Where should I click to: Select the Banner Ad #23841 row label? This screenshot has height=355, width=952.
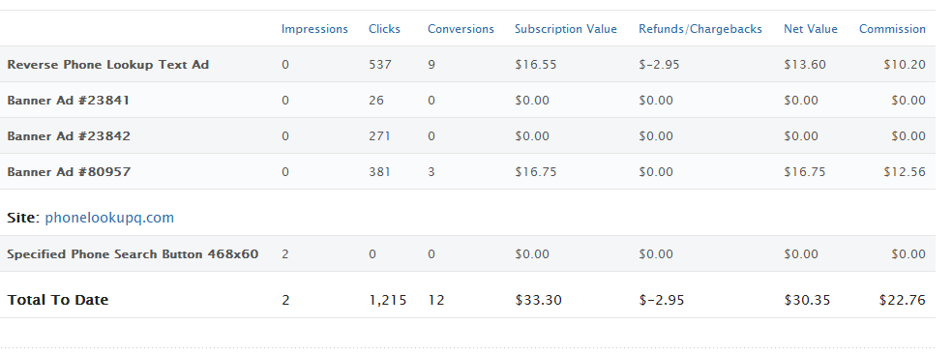[69, 101]
